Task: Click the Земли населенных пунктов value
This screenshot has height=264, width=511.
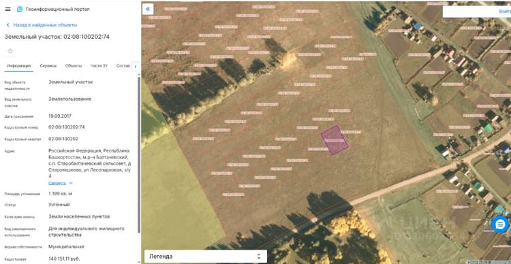Action: click(79, 216)
